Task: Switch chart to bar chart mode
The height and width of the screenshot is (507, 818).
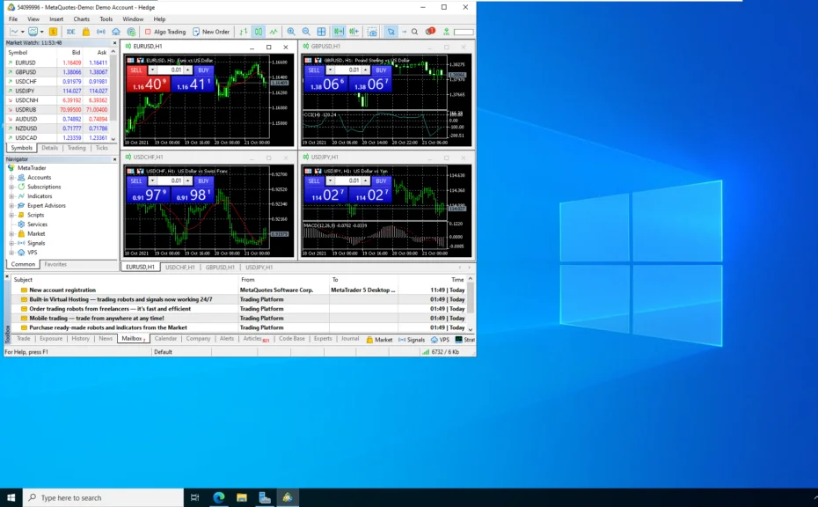Action: [244, 32]
